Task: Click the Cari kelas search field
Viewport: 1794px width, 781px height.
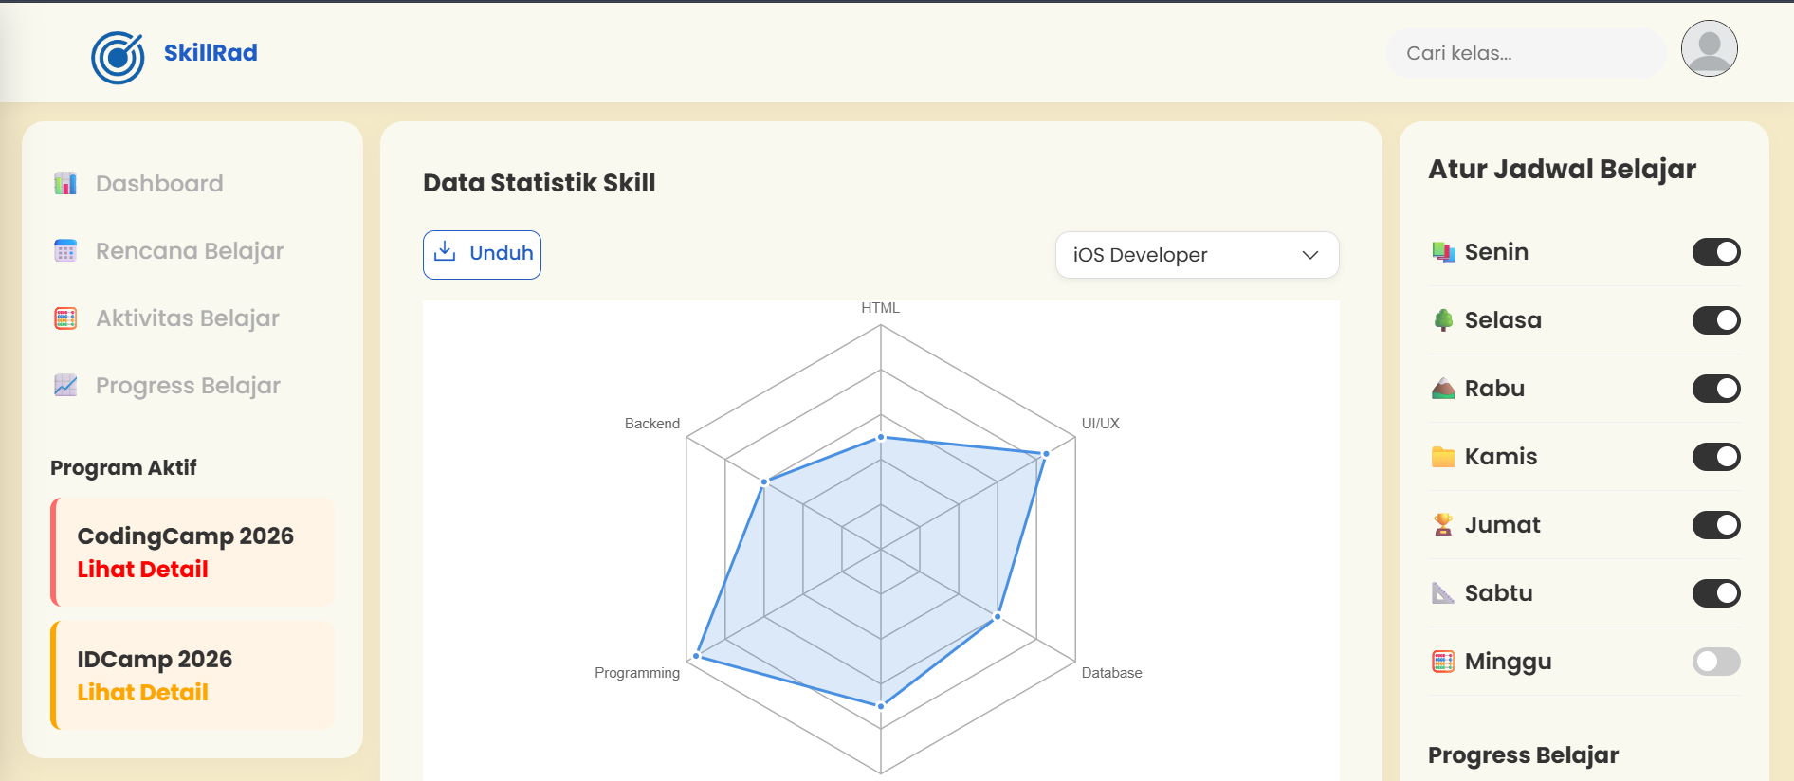Action: click(1525, 53)
